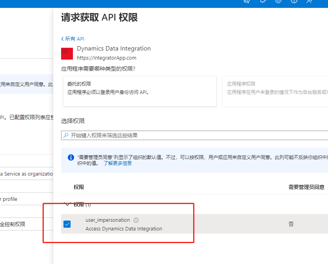Open the feedback person icon in header
This screenshot has width=328, height=264.
[309, 2]
